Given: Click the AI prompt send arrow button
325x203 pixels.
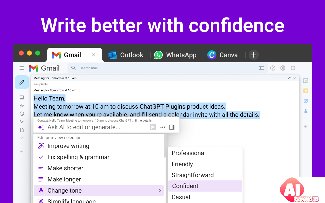Looking at the screenshot, I should [153, 127].
